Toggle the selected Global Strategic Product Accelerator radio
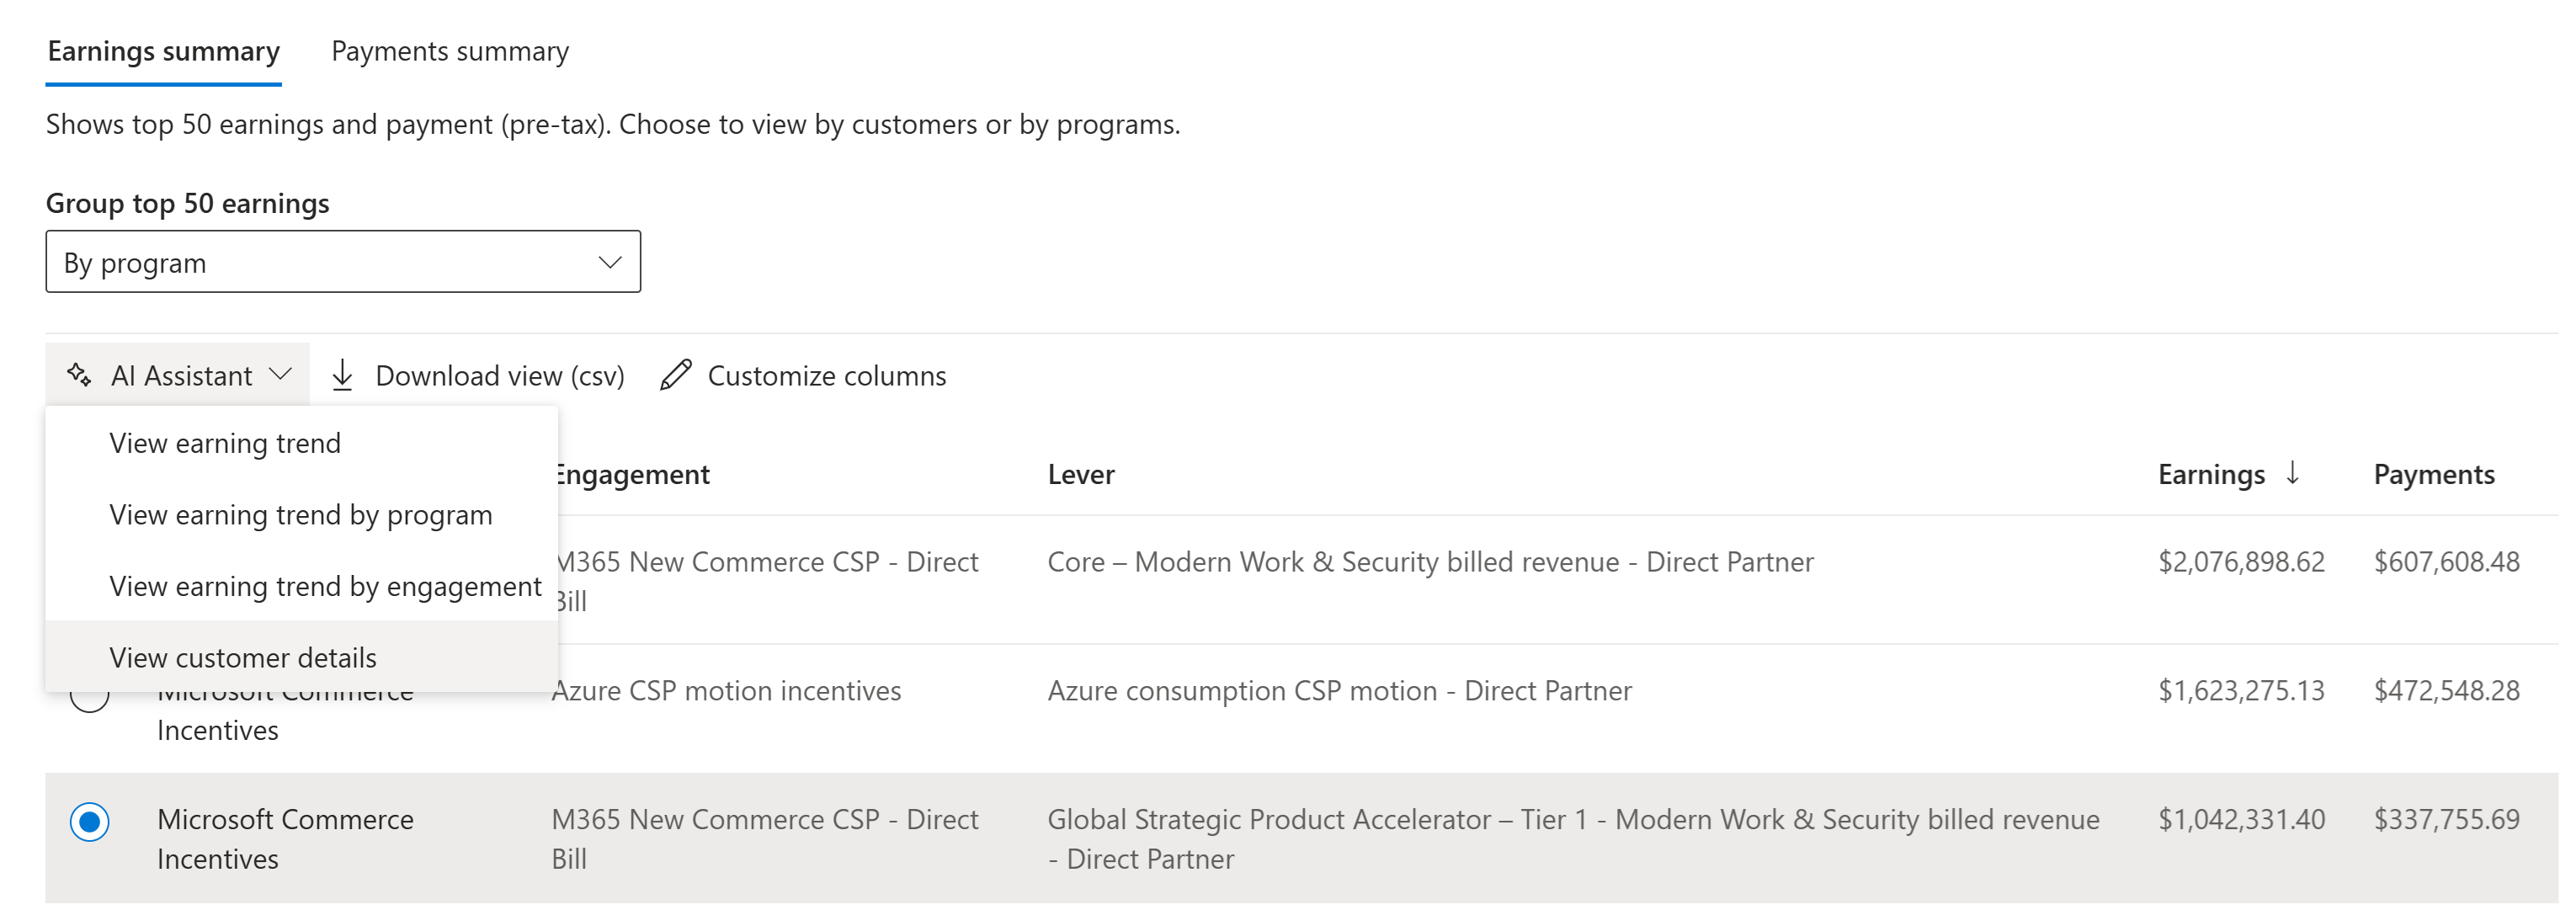The width and height of the screenshot is (2576, 910). pyautogui.click(x=90, y=822)
